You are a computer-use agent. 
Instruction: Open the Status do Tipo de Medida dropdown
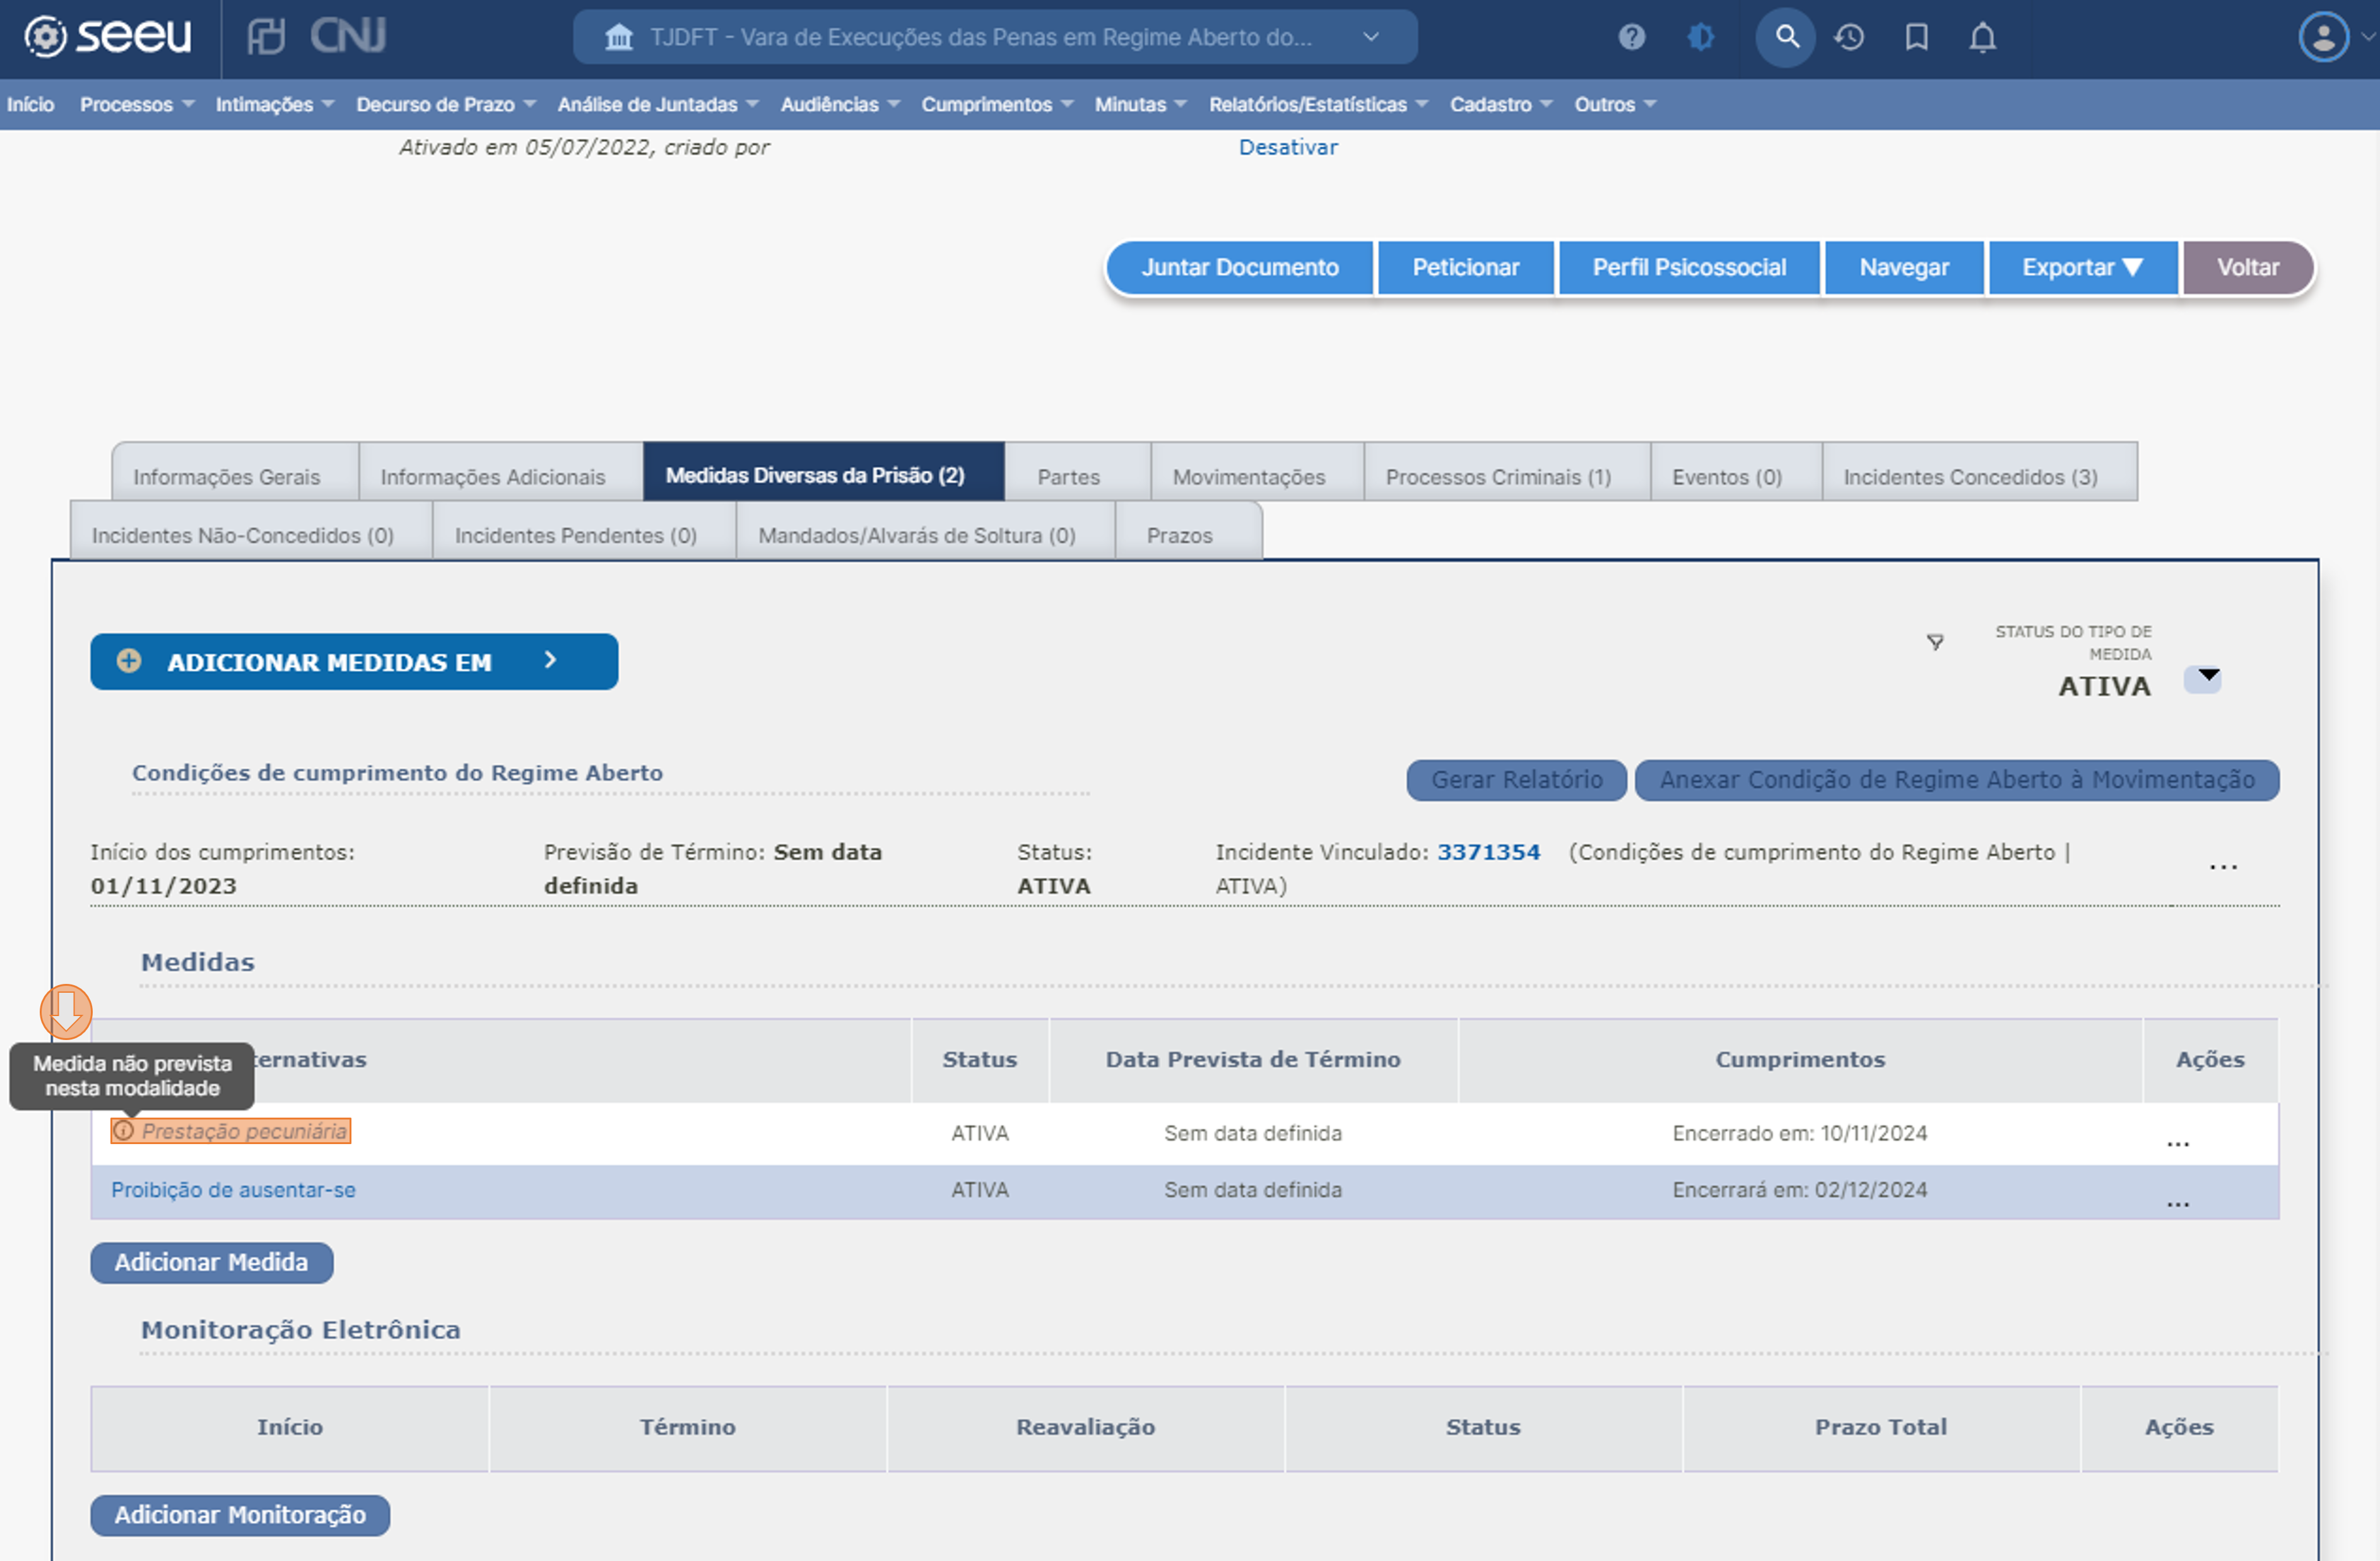(x=2203, y=679)
